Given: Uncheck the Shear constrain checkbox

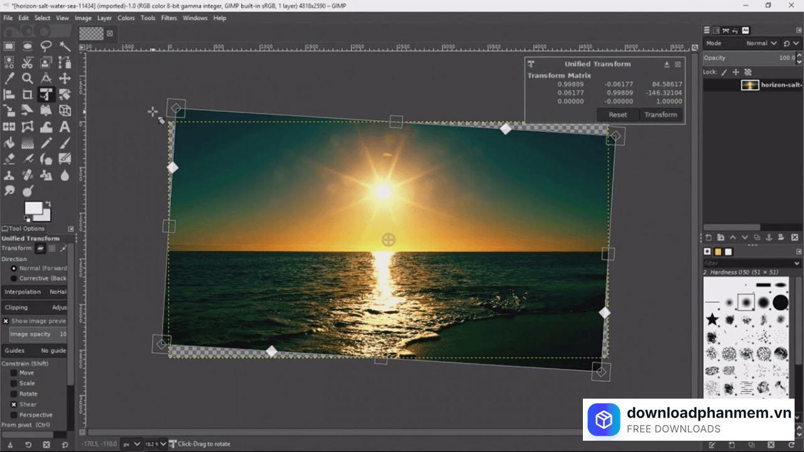Looking at the screenshot, I should tap(14, 404).
